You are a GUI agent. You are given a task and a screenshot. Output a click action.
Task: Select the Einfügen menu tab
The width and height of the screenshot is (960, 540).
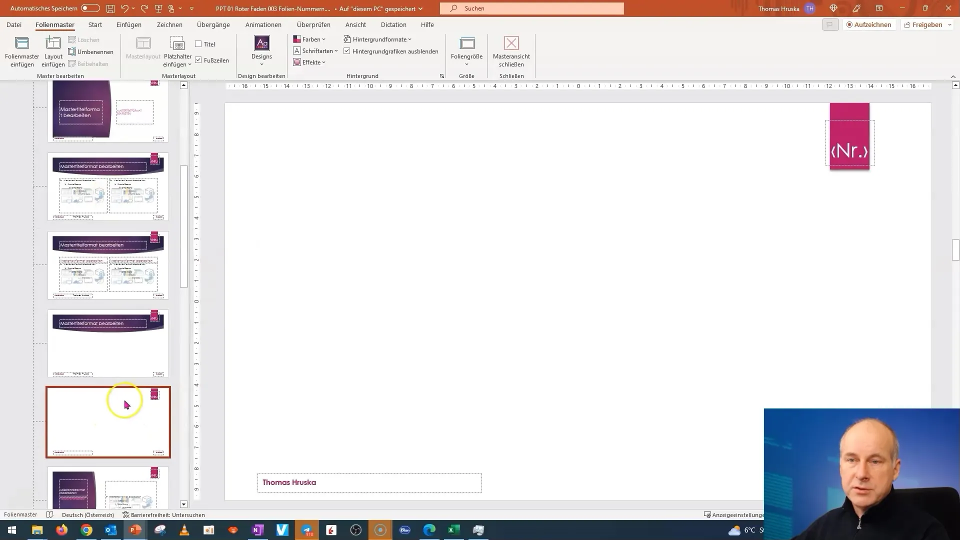129,24
